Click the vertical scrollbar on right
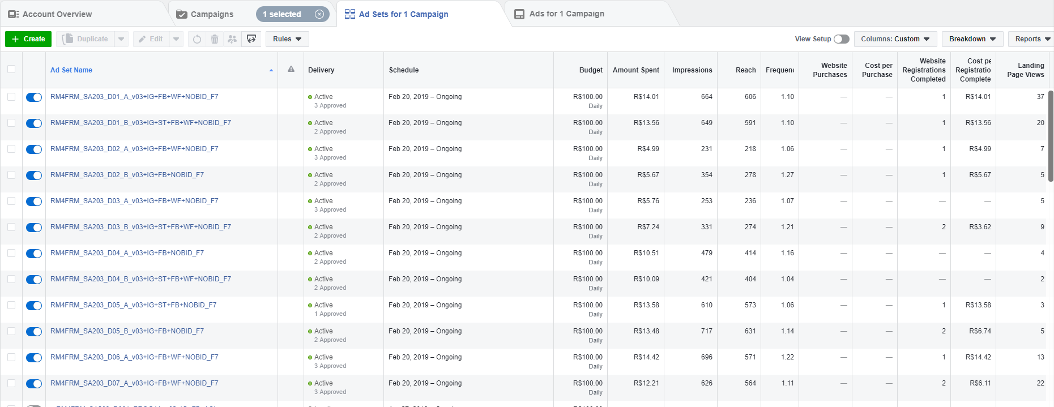 (x=1051, y=136)
